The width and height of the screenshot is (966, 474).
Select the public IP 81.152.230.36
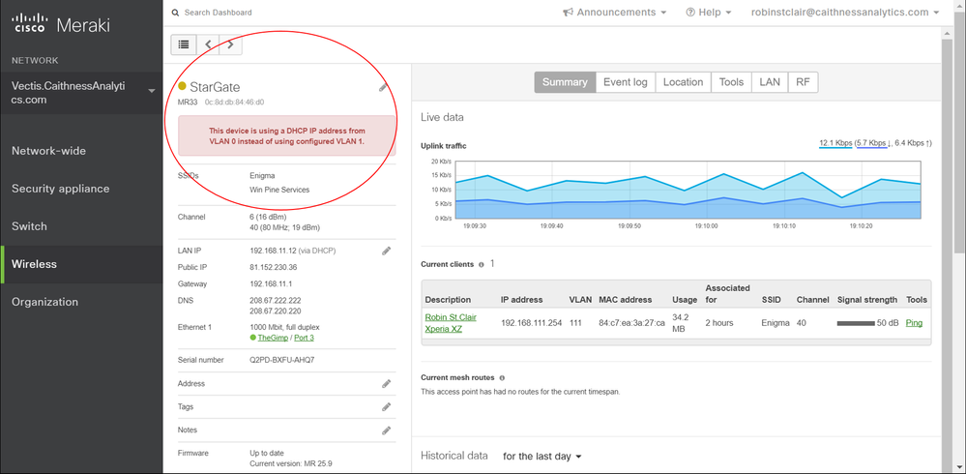pos(274,268)
